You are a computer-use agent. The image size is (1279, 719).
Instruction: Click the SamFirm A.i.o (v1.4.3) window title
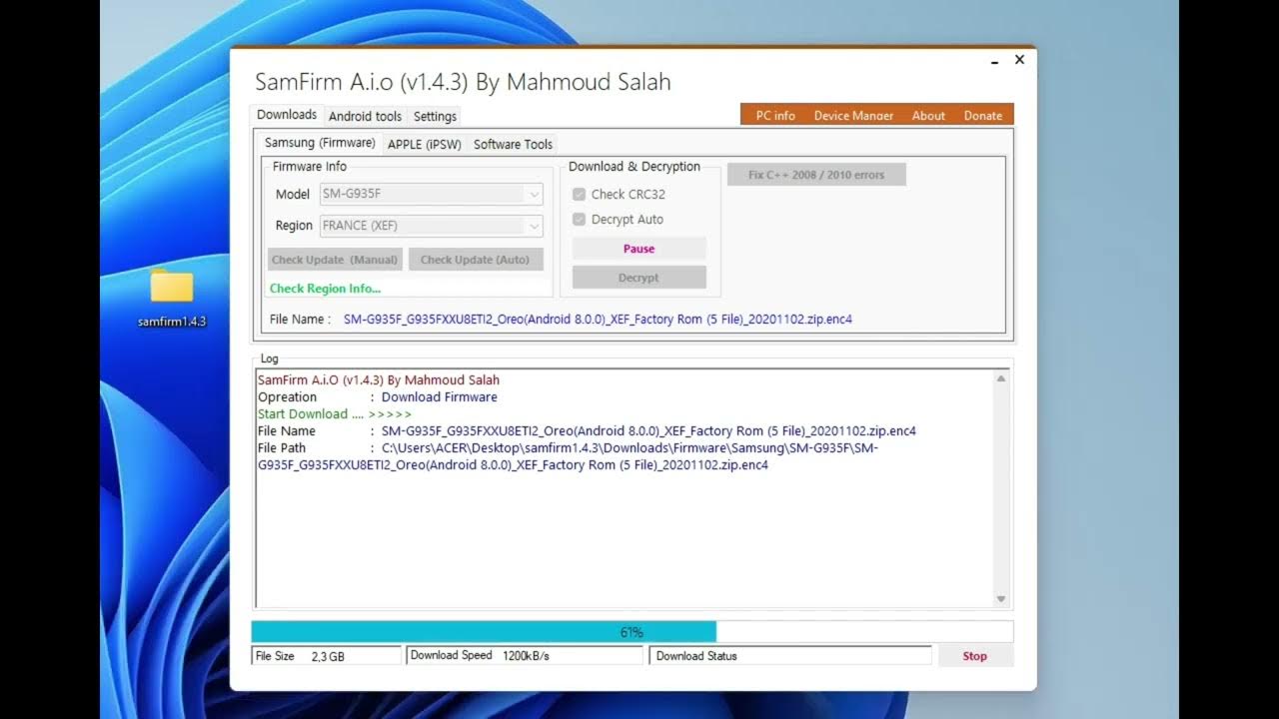pos(463,82)
